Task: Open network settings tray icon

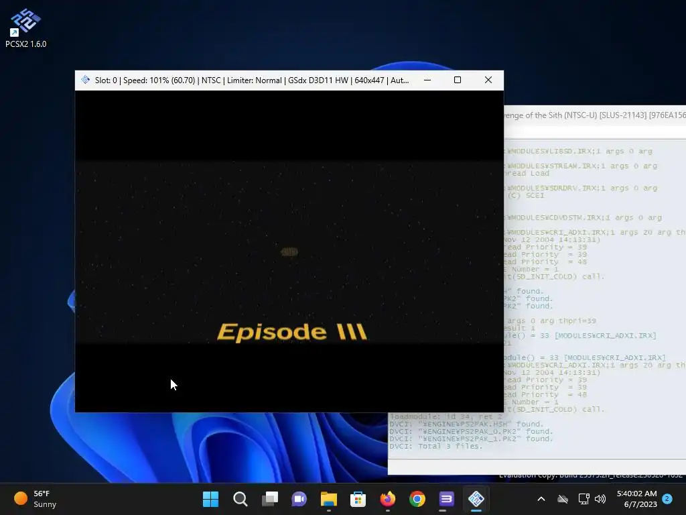Action: 584,499
